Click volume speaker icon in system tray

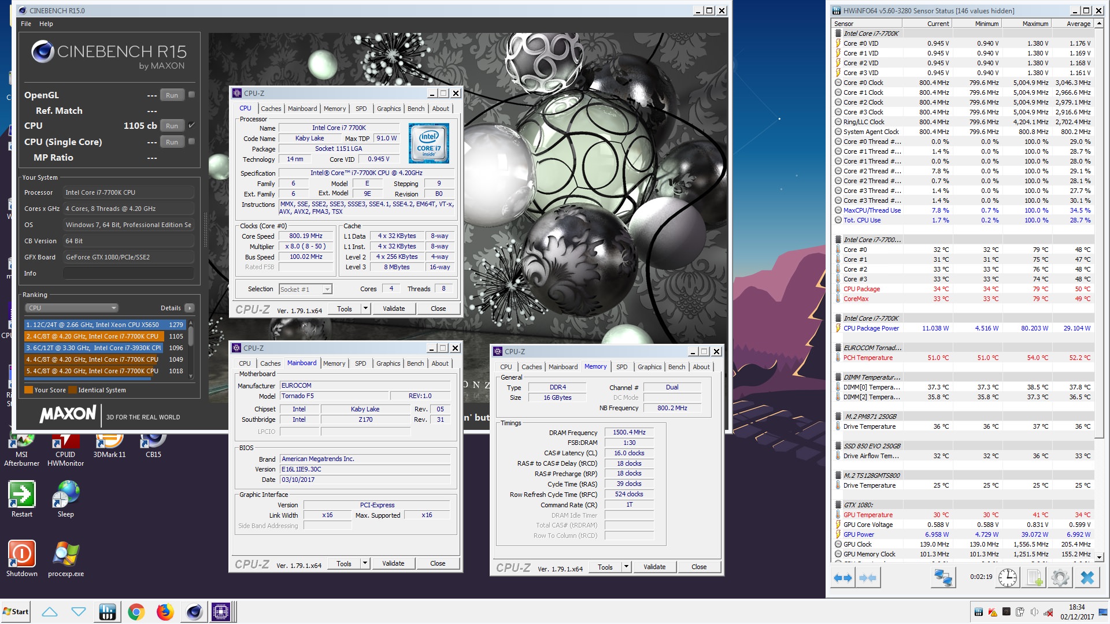[1034, 612]
